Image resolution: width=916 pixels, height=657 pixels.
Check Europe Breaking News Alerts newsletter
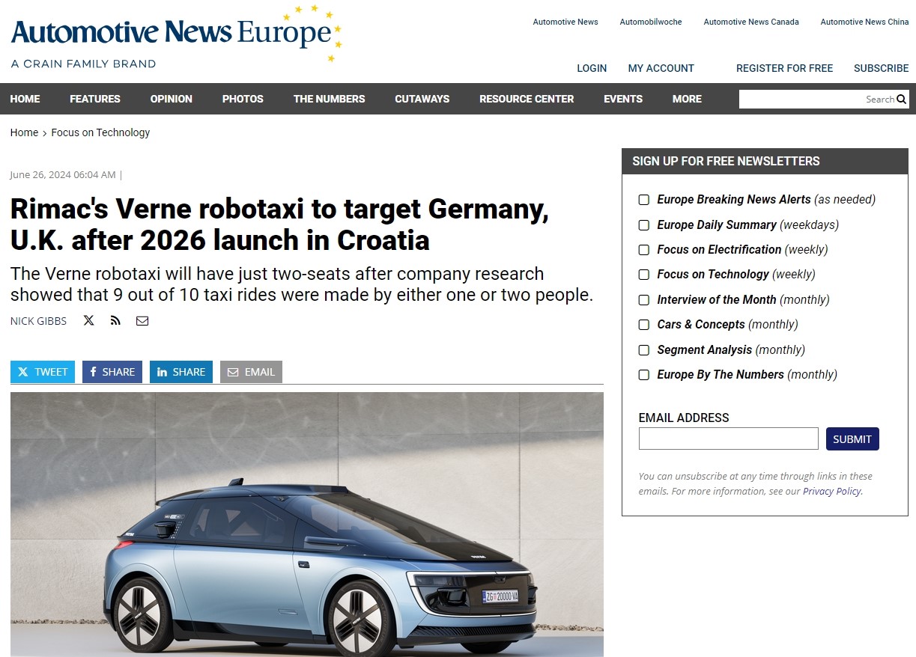pyautogui.click(x=643, y=200)
